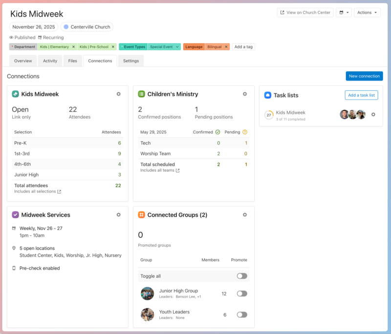The image size is (391, 334).
Task: Flip the Toggle all promotion switch
Action: (x=241, y=276)
